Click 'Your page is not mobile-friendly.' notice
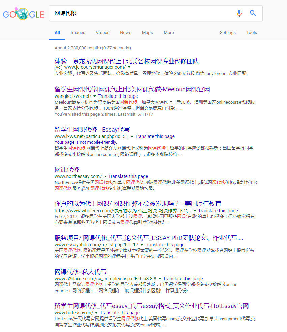This screenshot has width=287, height=332. coord(86,142)
